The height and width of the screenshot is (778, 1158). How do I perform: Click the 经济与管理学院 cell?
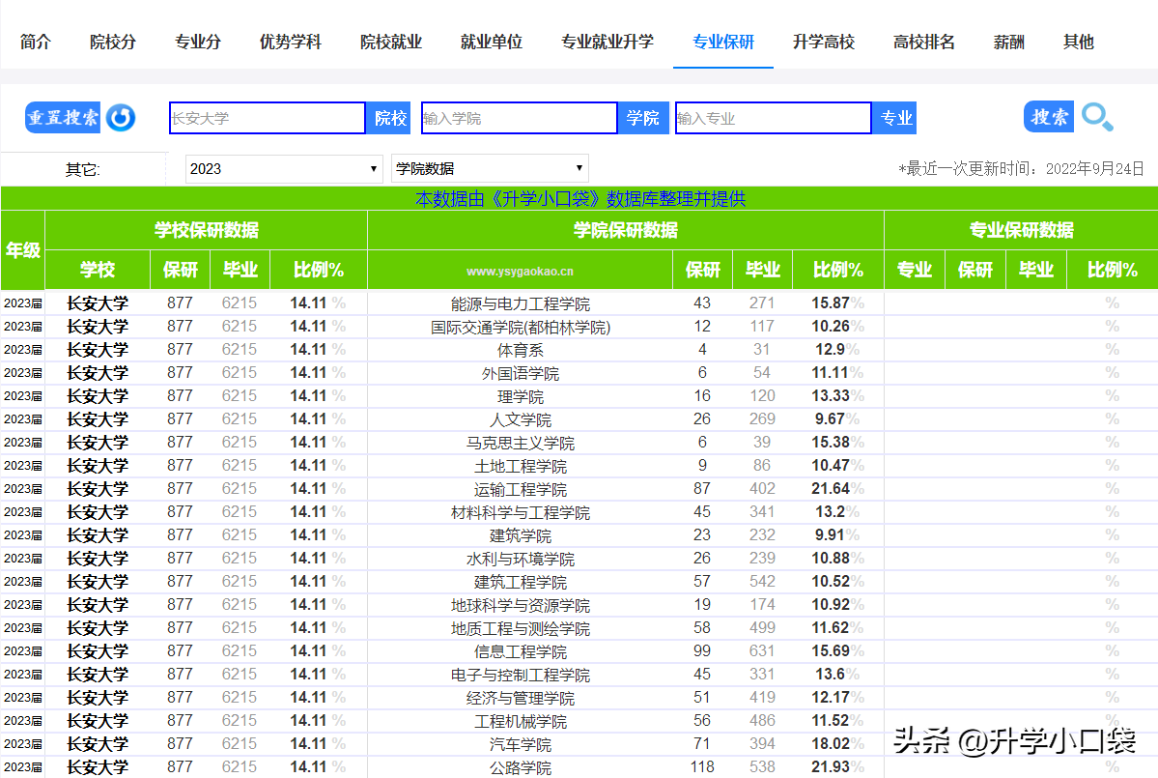pyautogui.click(x=520, y=698)
